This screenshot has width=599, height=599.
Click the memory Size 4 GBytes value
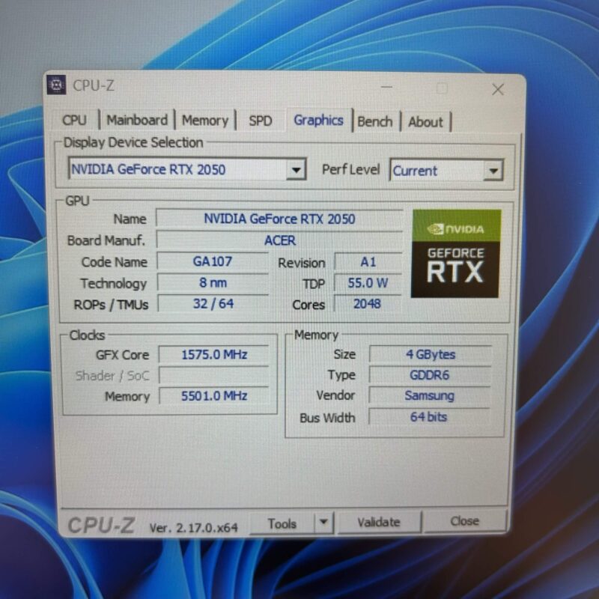tap(430, 354)
